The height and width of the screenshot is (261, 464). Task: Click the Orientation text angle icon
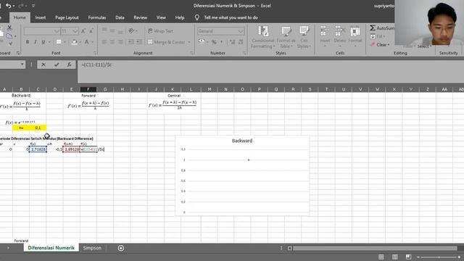131,30
